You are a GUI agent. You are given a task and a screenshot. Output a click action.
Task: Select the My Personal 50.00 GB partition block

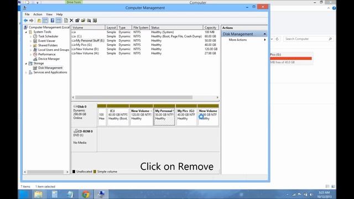click(x=164, y=115)
